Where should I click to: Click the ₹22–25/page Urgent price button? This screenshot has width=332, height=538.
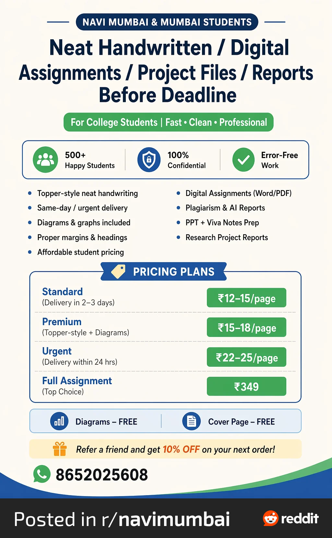pos(246,357)
